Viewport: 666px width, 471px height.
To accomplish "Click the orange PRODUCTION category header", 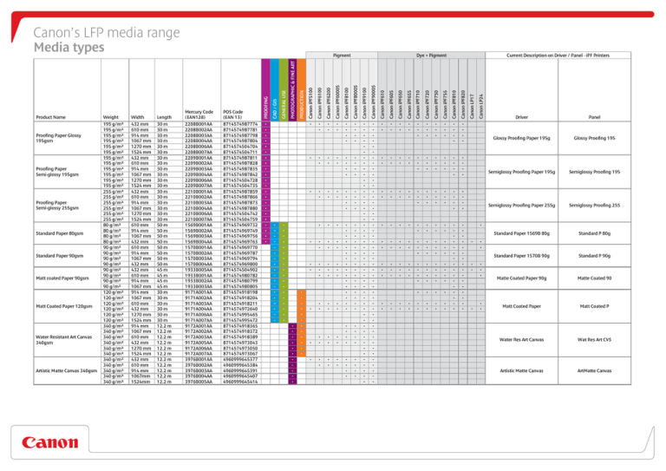I will [301, 90].
